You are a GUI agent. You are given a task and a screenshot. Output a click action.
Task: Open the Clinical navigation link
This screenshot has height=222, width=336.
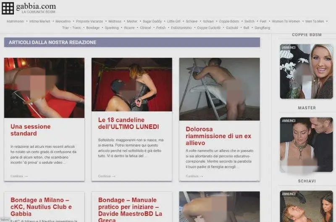pyautogui.click(x=145, y=28)
